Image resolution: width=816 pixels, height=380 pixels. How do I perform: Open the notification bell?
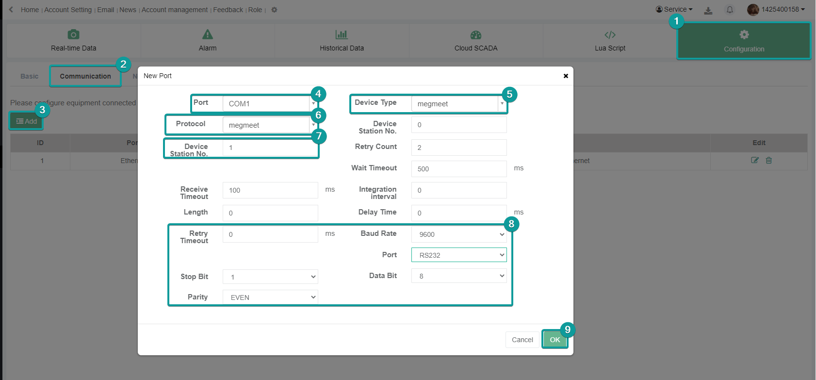click(730, 10)
